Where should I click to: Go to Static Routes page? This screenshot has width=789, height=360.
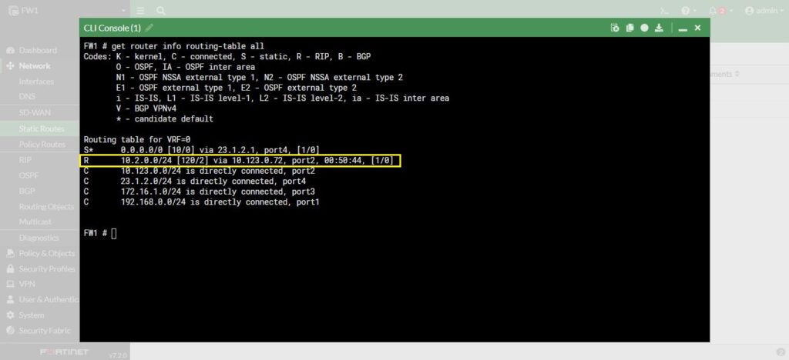pos(42,129)
